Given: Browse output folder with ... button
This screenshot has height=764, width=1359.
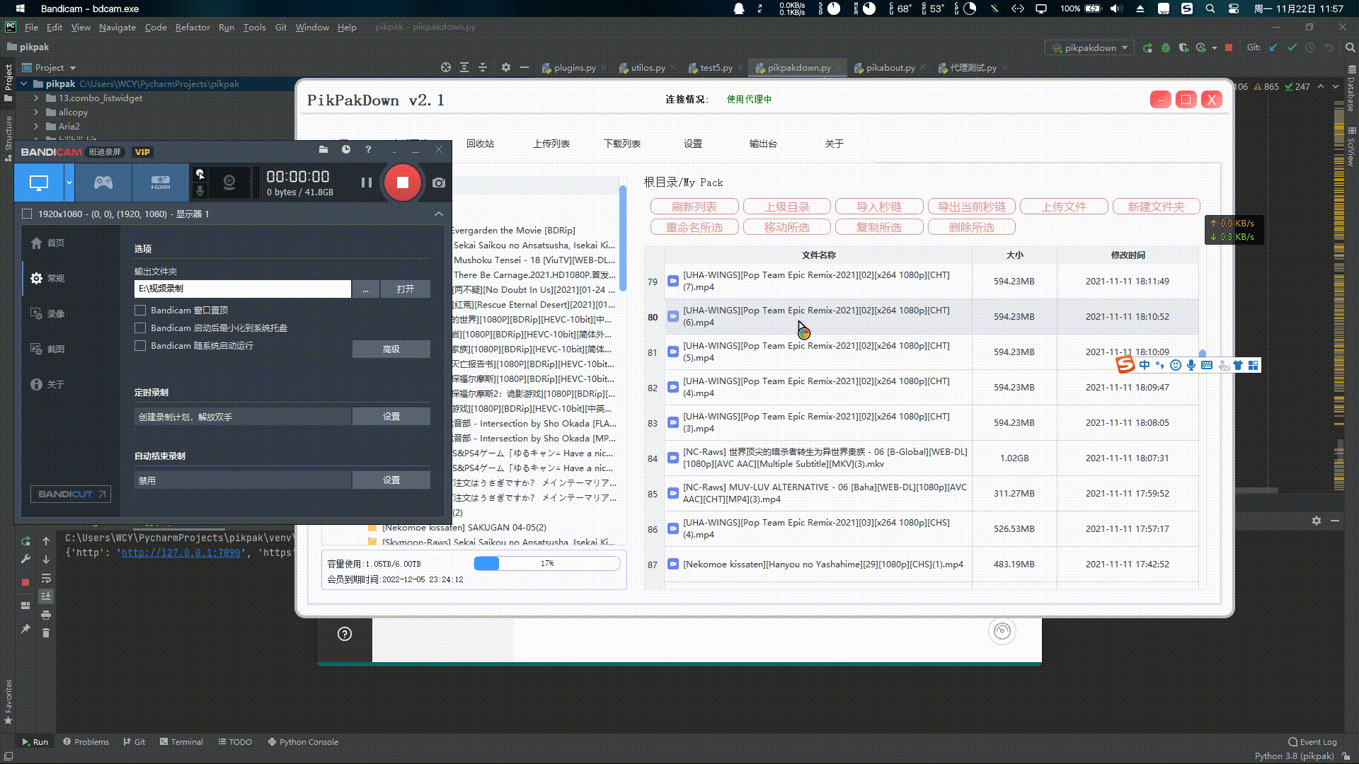Looking at the screenshot, I should (x=365, y=289).
